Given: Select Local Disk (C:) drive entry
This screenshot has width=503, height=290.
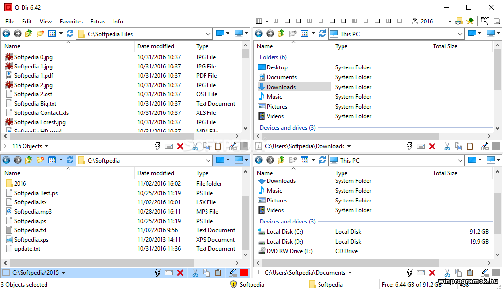Looking at the screenshot, I should (x=285, y=232).
